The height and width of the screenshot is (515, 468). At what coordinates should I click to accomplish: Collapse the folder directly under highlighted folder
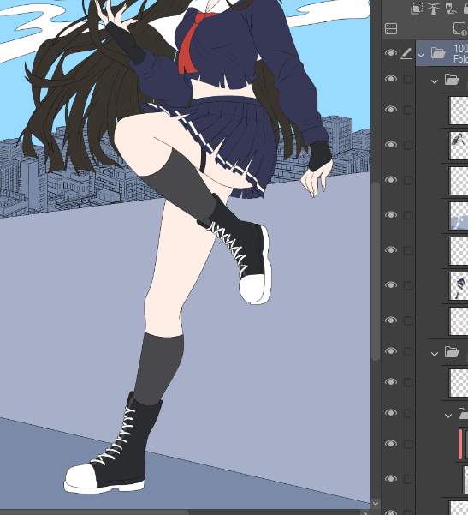[435, 81]
